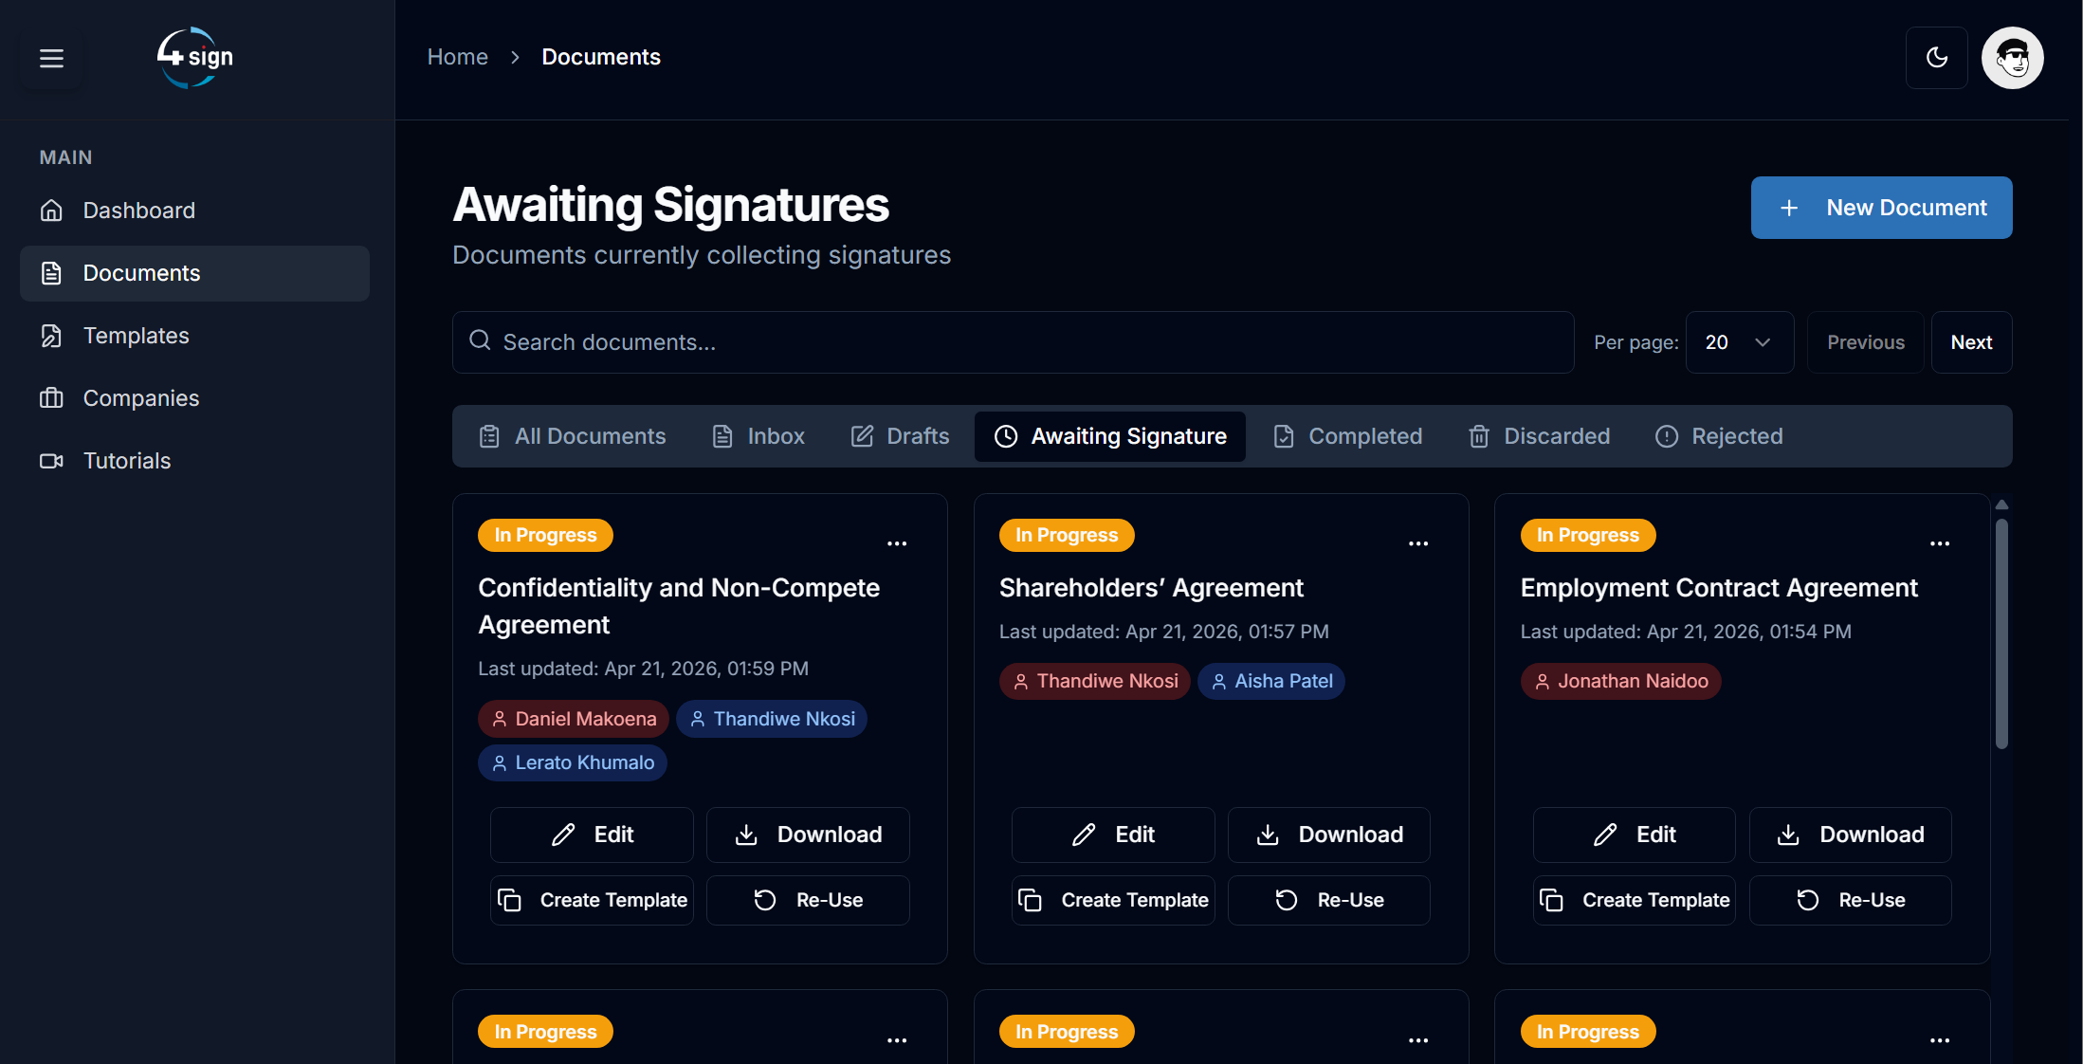
Task: Click the magnifier search icon
Action: [481, 340]
